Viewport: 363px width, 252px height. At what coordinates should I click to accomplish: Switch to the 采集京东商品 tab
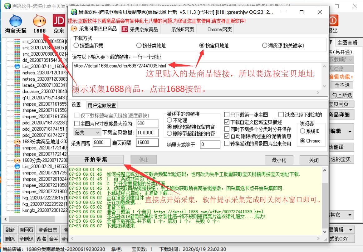coord(140,29)
